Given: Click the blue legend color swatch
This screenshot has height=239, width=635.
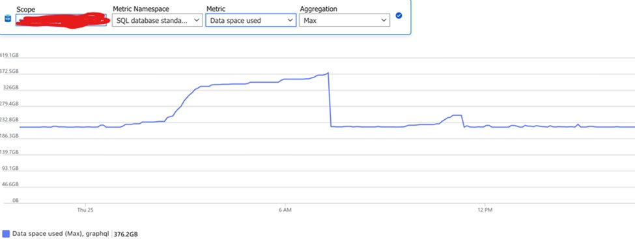Looking at the screenshot, I should click(x=6, y=234).
